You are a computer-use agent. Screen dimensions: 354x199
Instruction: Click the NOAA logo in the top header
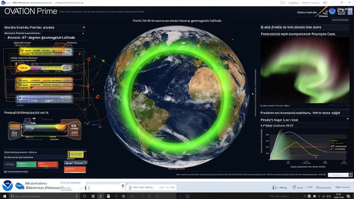(x=332, y=11)
